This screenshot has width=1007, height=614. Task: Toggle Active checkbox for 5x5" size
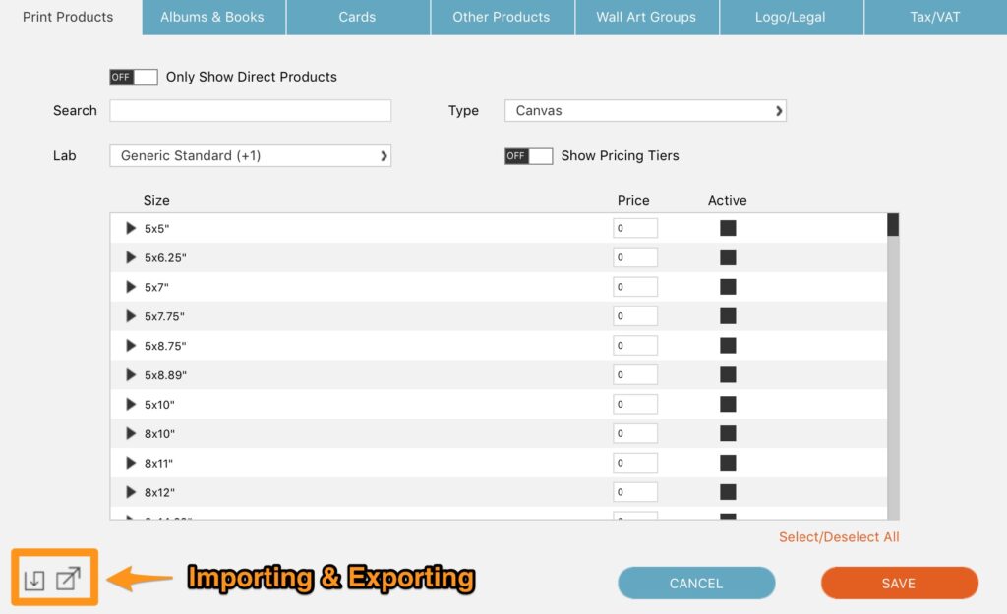pos(728,228)
